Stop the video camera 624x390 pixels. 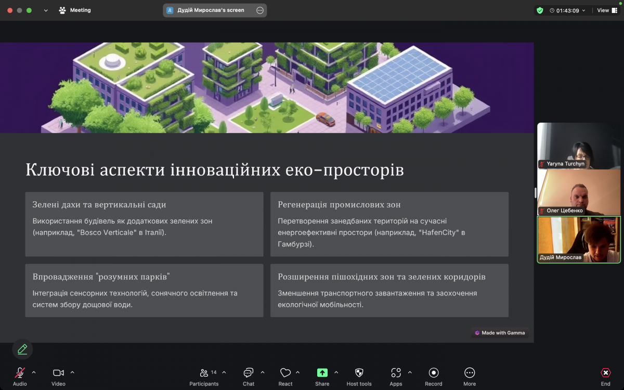57,372
